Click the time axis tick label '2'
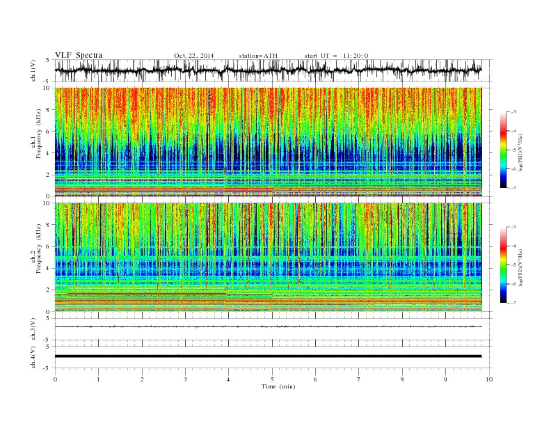The image size is (551, 426). (142, 379)
